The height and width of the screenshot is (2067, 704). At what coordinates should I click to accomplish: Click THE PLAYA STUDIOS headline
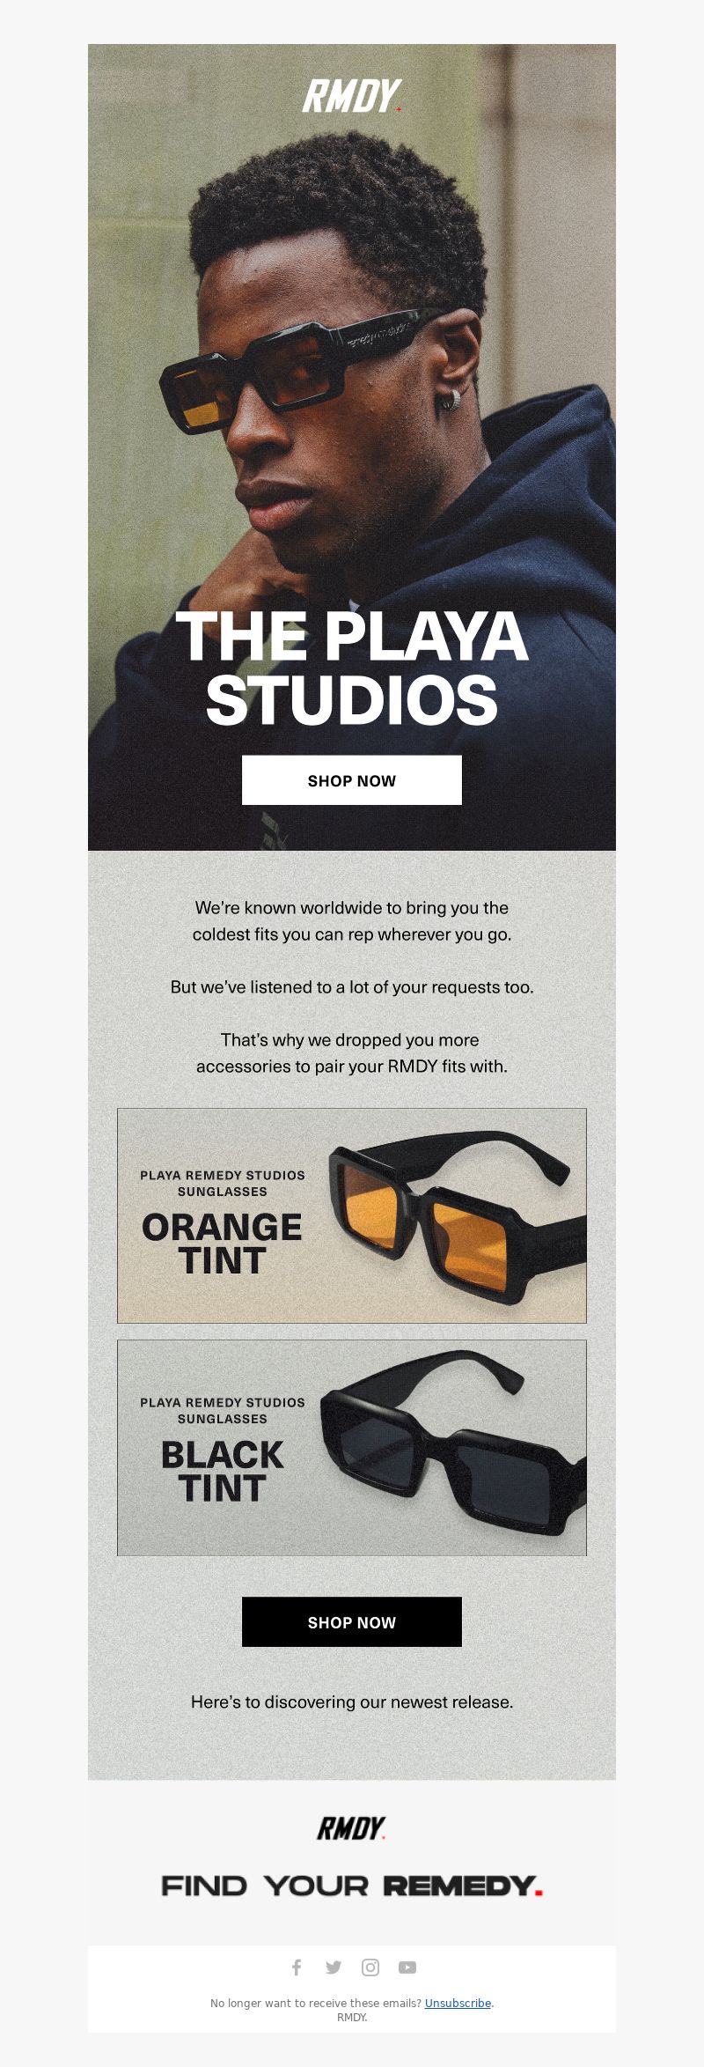(352, 668)
